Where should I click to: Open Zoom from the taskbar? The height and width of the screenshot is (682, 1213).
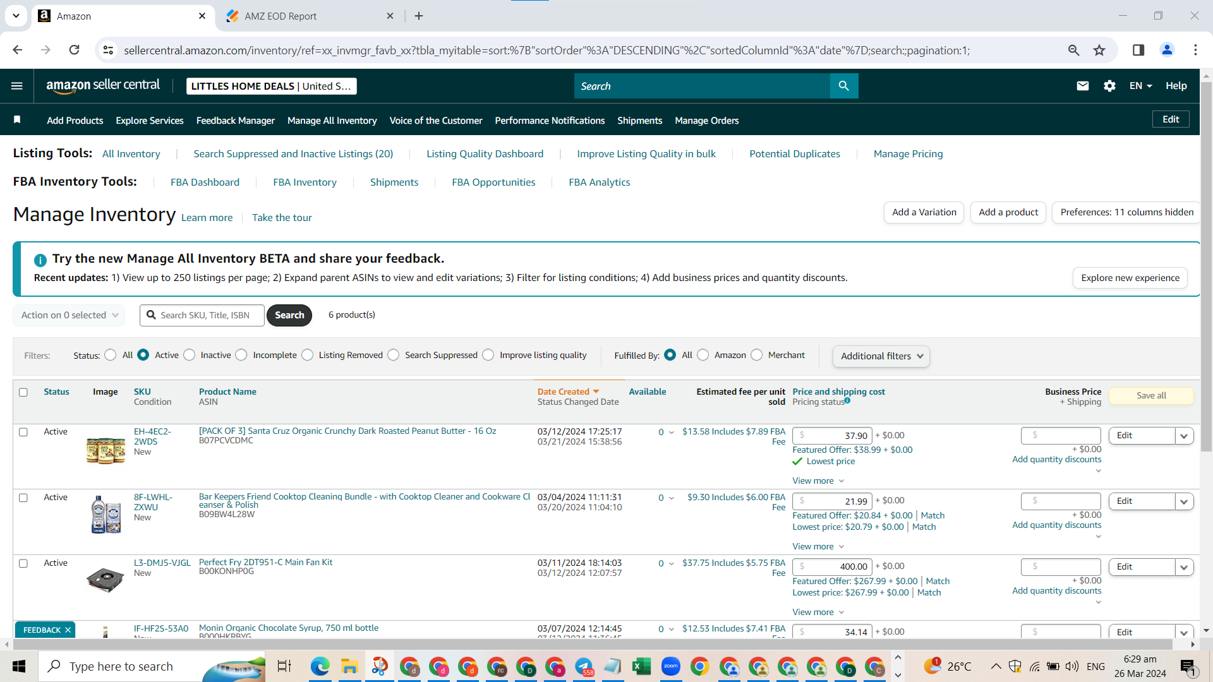point(670,666)
